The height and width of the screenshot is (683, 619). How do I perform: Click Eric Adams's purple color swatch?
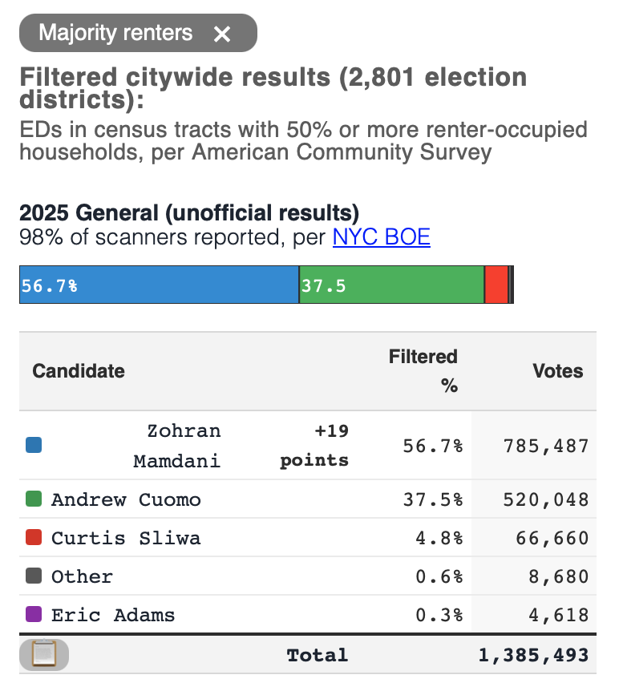34,615
